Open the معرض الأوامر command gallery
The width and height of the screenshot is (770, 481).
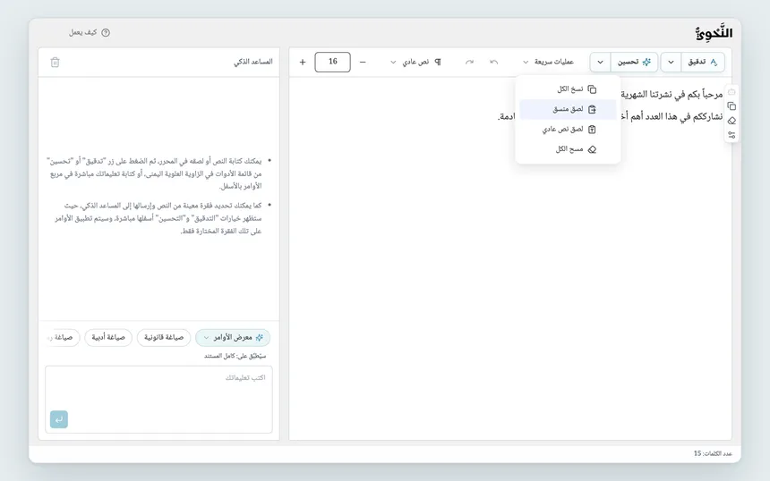[233, 337]
